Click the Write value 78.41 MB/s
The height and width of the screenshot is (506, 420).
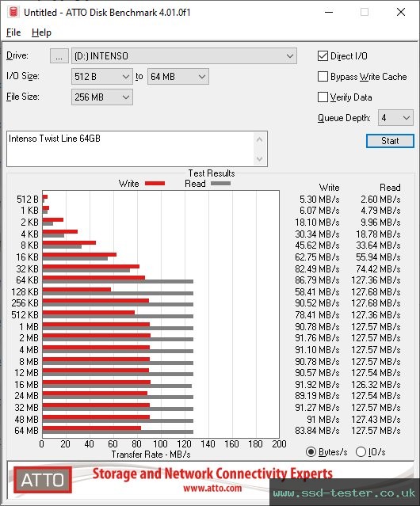click(317, 315)
